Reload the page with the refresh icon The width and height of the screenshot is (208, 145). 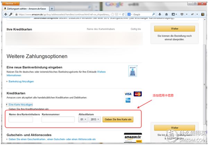pos(123,14)
